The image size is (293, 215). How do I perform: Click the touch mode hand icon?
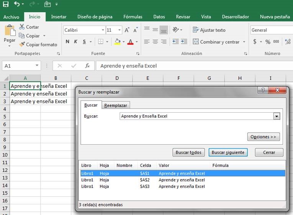[47, 4]
